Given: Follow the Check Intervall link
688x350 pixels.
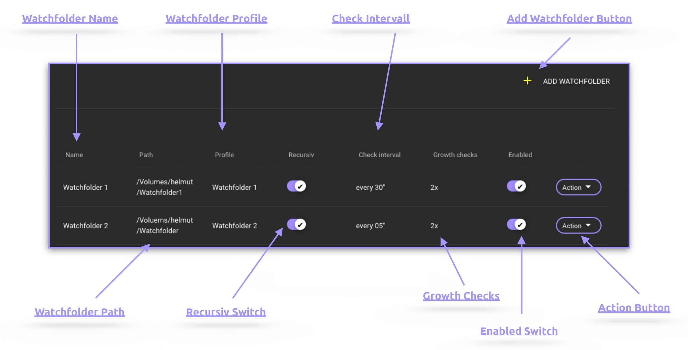Looking at the screenshot, I should tap(371, 18).
